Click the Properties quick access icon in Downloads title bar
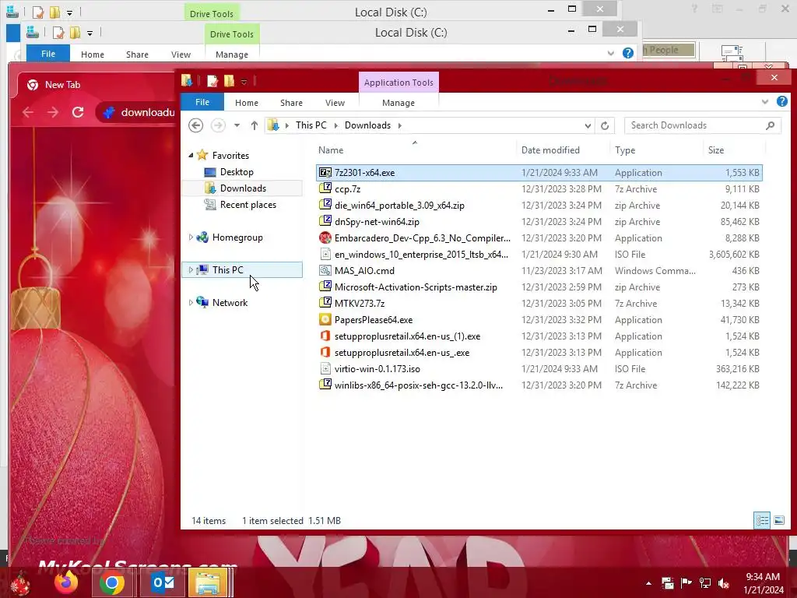 click(x=212, y=81)
